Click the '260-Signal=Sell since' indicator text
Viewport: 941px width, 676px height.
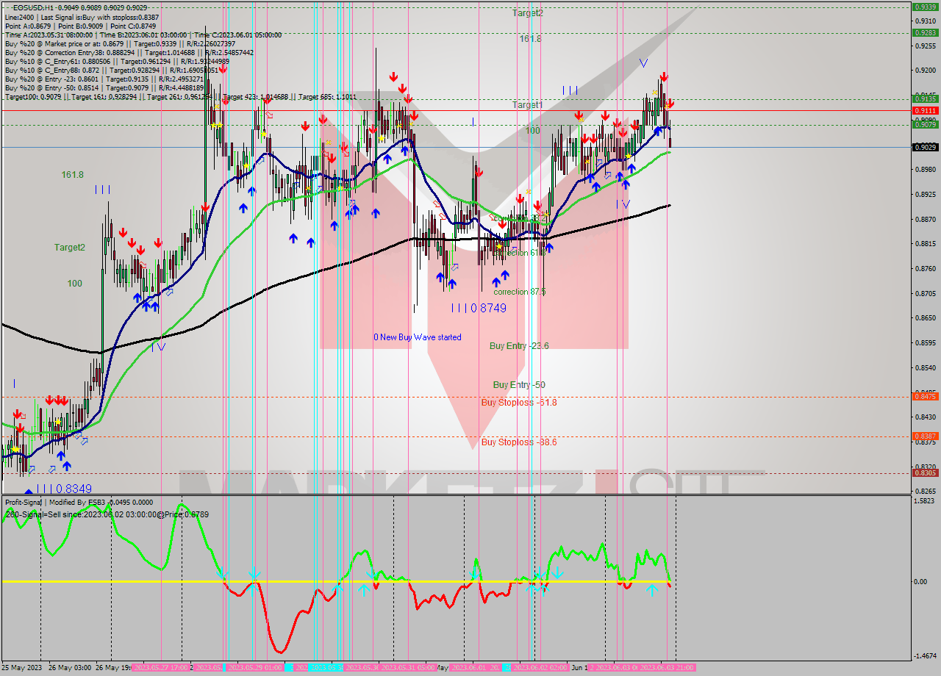coord(107,514)
